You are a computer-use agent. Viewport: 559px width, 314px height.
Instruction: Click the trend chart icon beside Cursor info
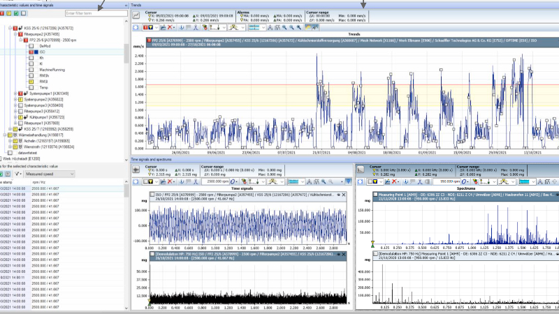pos(136,14)
